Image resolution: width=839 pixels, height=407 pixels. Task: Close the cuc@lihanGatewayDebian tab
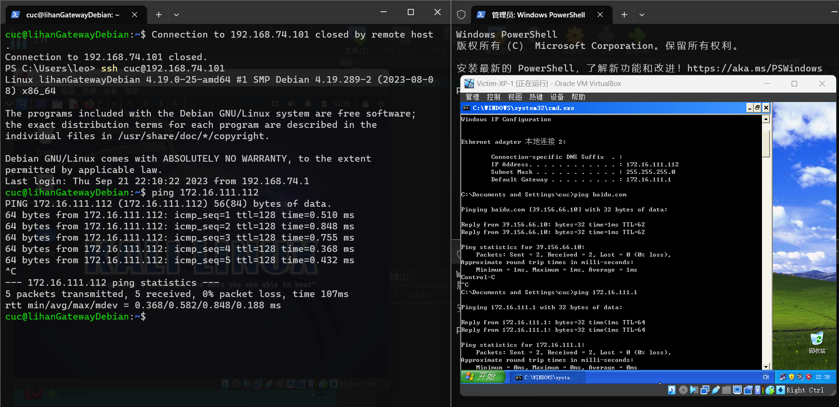pyautogui.click(x=134, y=15)
